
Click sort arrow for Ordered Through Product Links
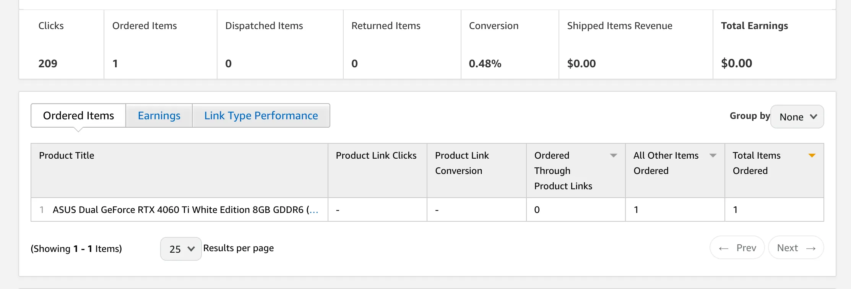613,156
